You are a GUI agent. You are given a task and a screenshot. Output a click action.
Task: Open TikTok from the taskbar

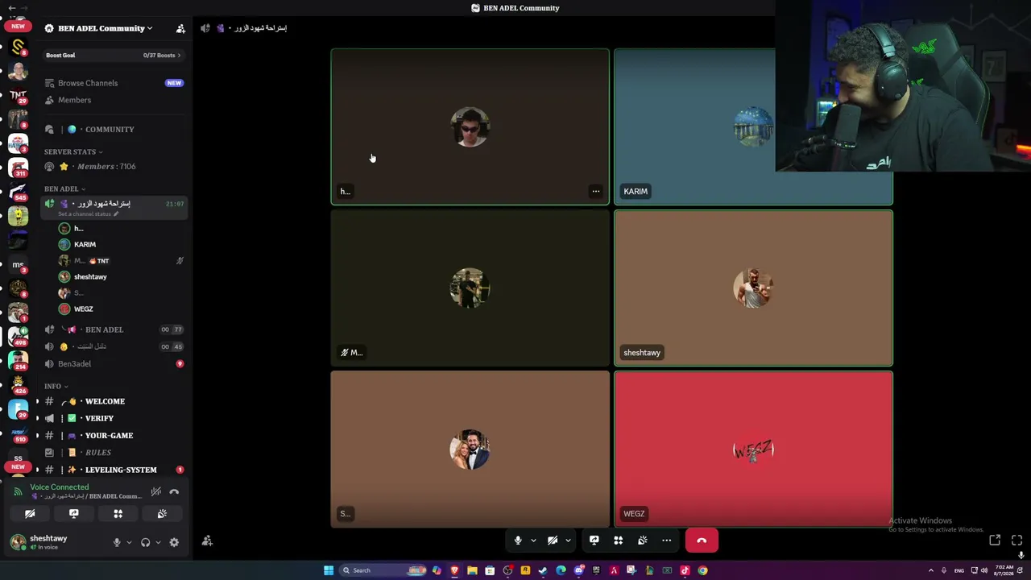point(685,570)
